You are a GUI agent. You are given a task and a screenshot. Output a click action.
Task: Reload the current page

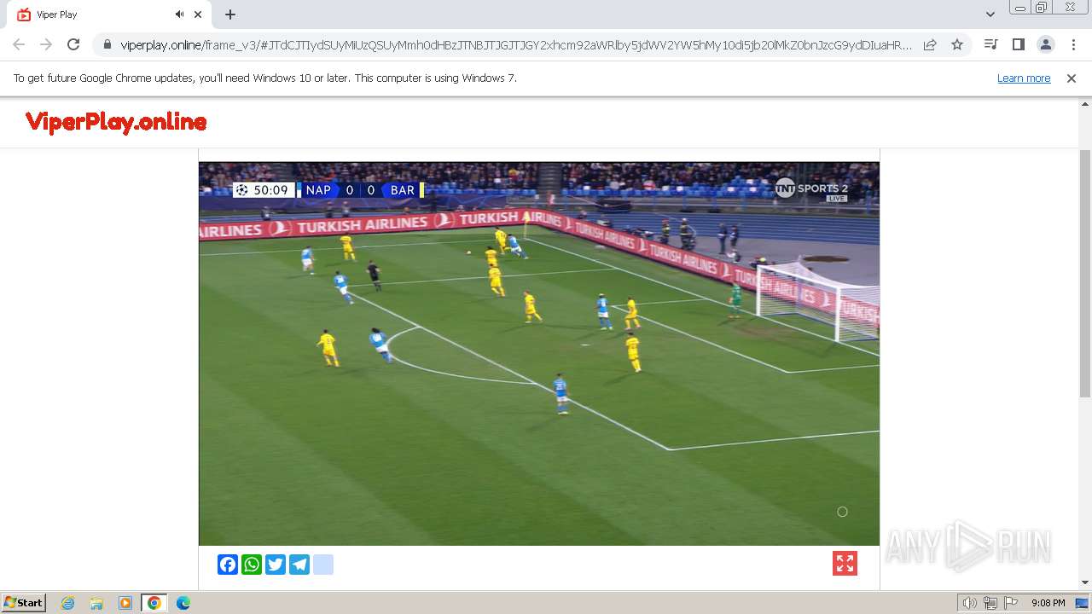pos(73,44)
